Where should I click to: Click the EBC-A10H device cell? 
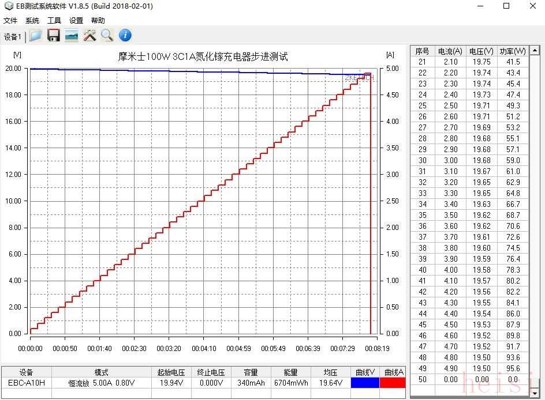click(x=27, y=382)
